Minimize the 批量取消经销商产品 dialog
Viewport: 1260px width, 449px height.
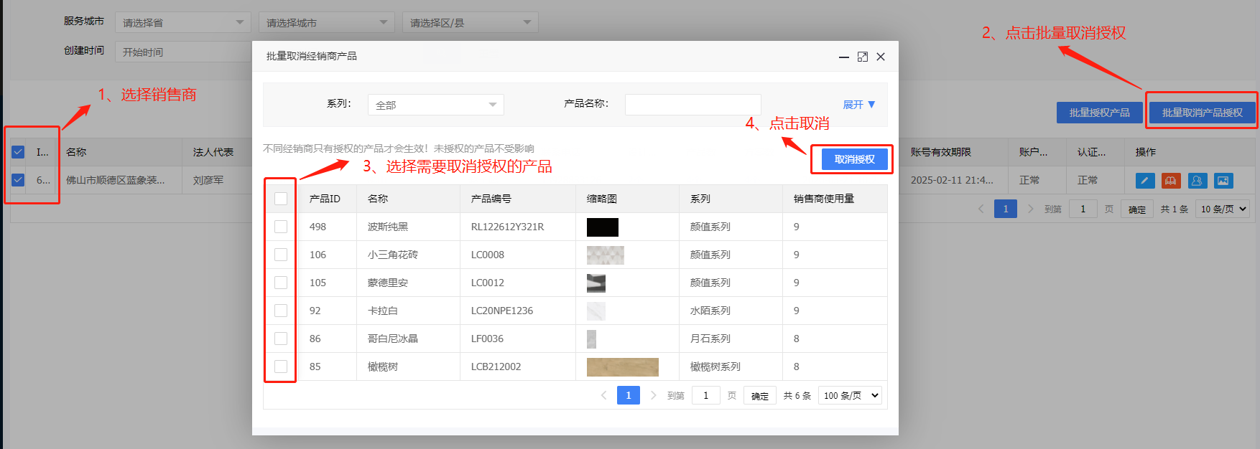pyautogui.click(x=844, y=57)
